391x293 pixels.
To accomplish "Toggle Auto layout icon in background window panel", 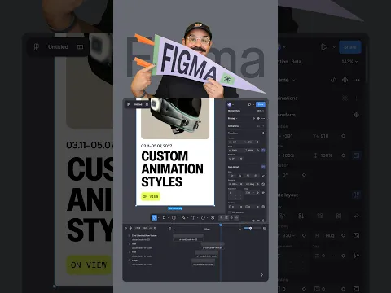I will (357, 195).
